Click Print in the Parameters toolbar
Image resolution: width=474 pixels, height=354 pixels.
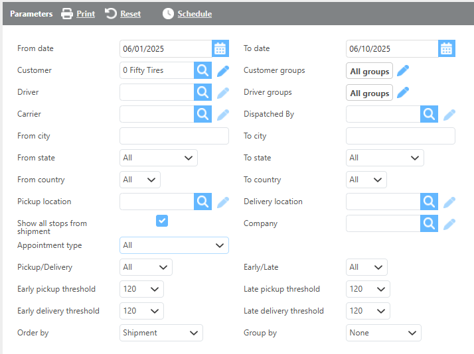click(x=78, y=14)
